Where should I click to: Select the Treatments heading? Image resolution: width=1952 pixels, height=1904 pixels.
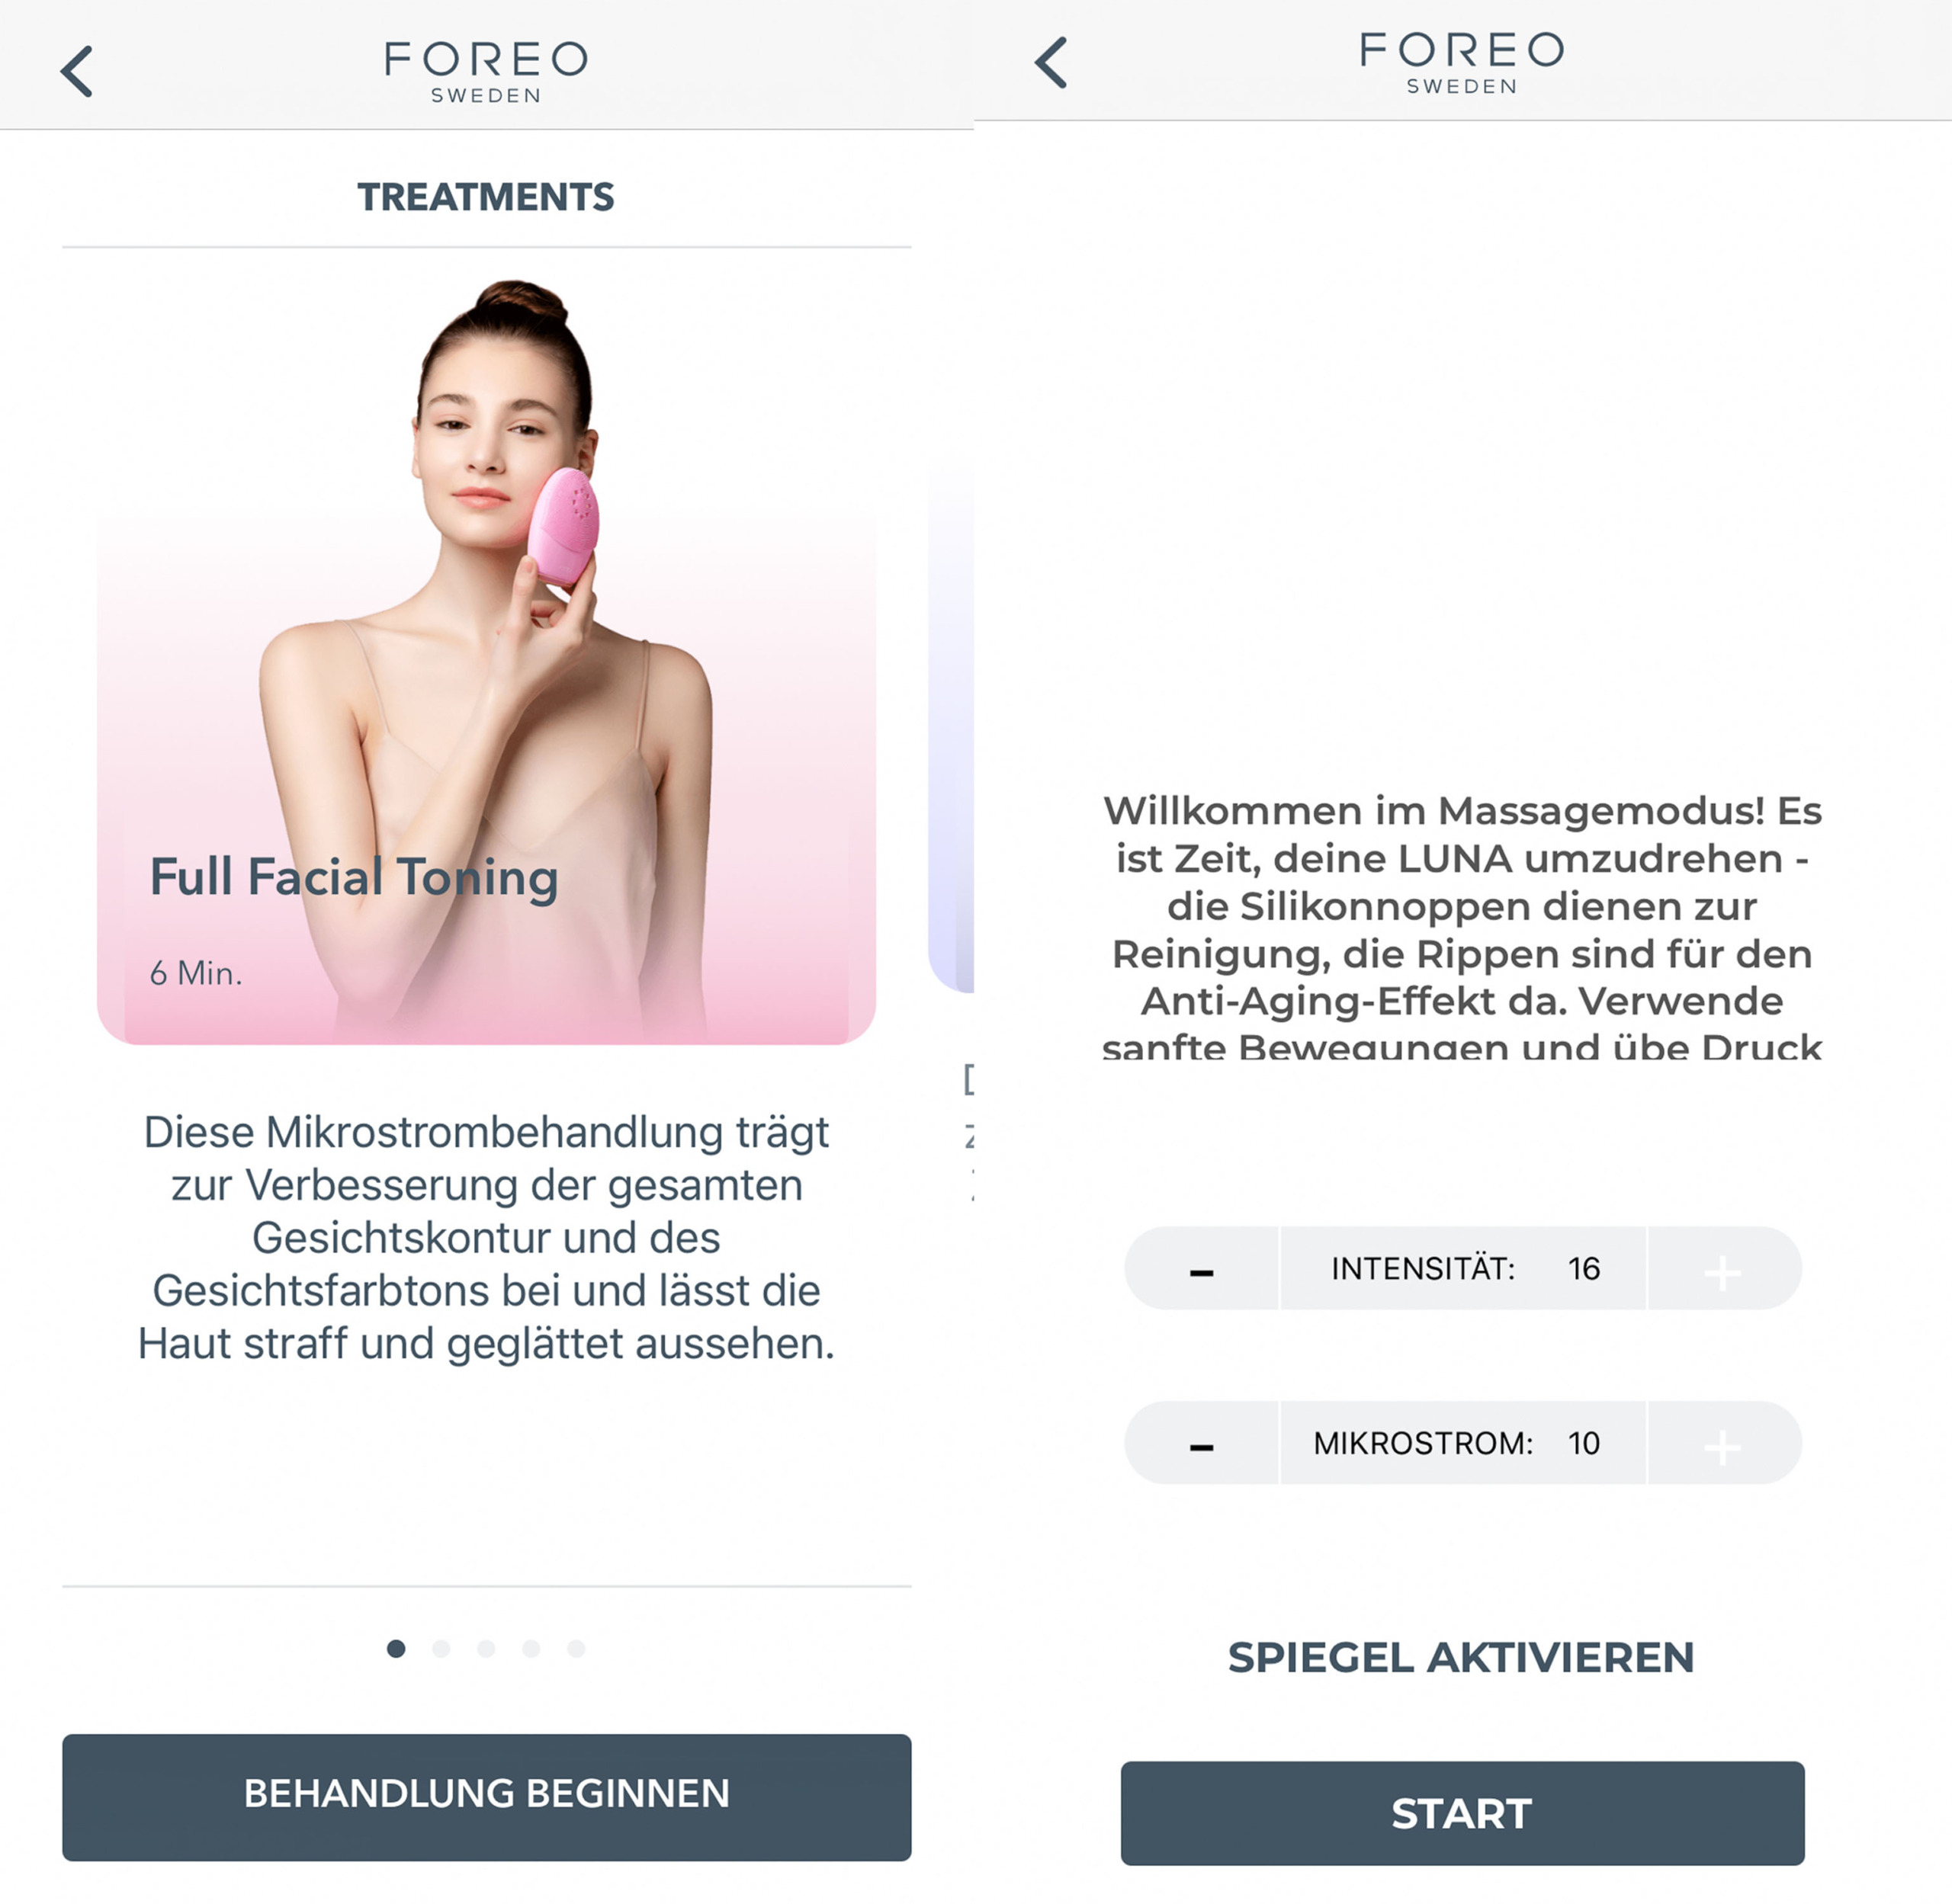[486, 197]
